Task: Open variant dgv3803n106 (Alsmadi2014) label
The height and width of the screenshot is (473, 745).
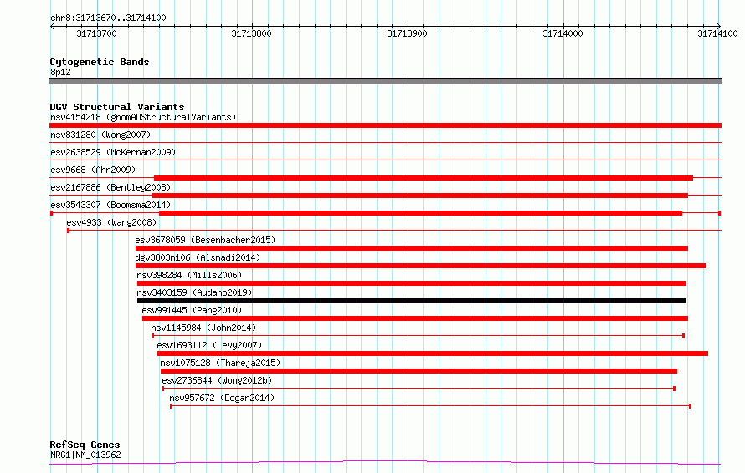Action: [198, 257]
